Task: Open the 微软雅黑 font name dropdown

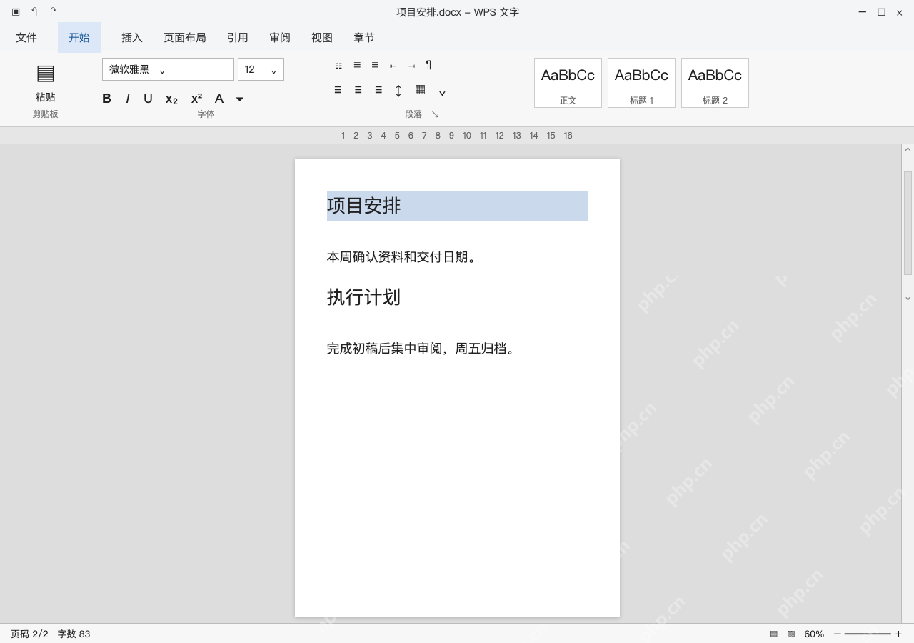Action: coord(168,69)
